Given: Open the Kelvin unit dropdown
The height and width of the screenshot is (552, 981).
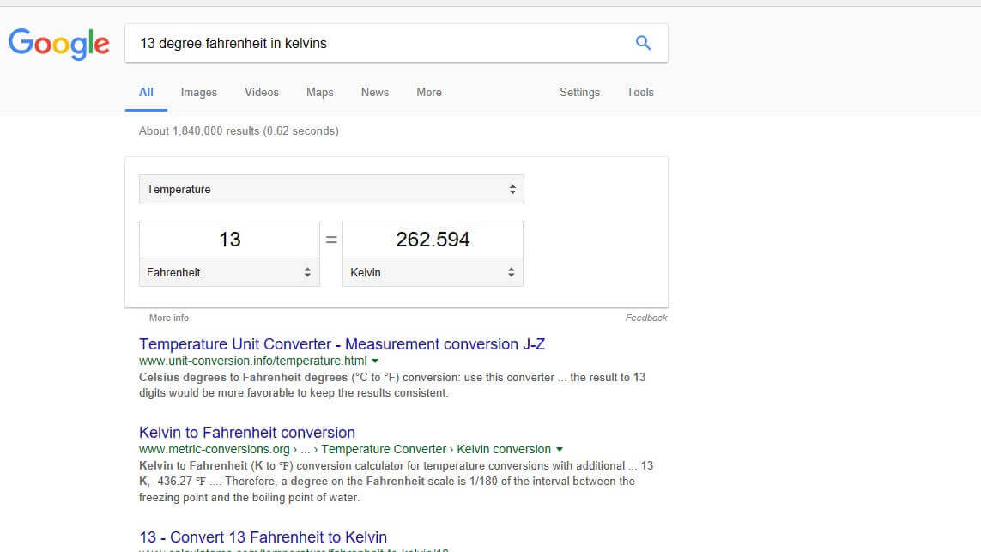Looking at the screenshot, I should tap(432, 271).
